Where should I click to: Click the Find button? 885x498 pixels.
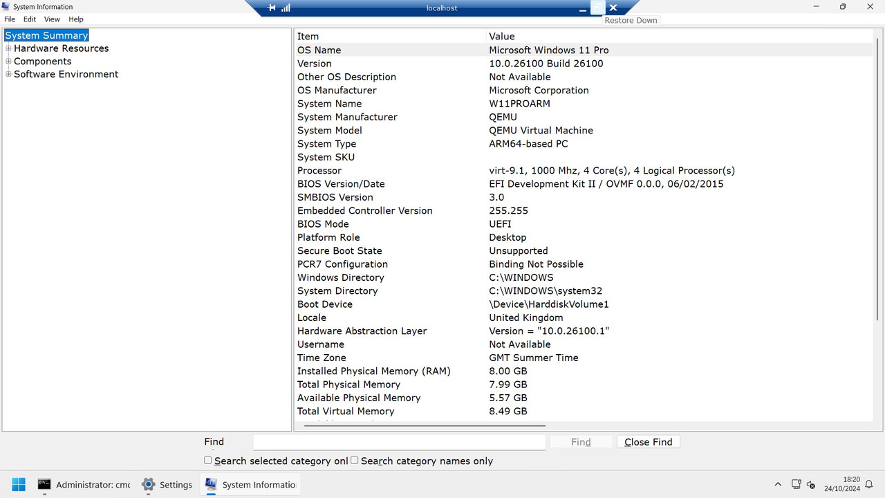point(581,442)
